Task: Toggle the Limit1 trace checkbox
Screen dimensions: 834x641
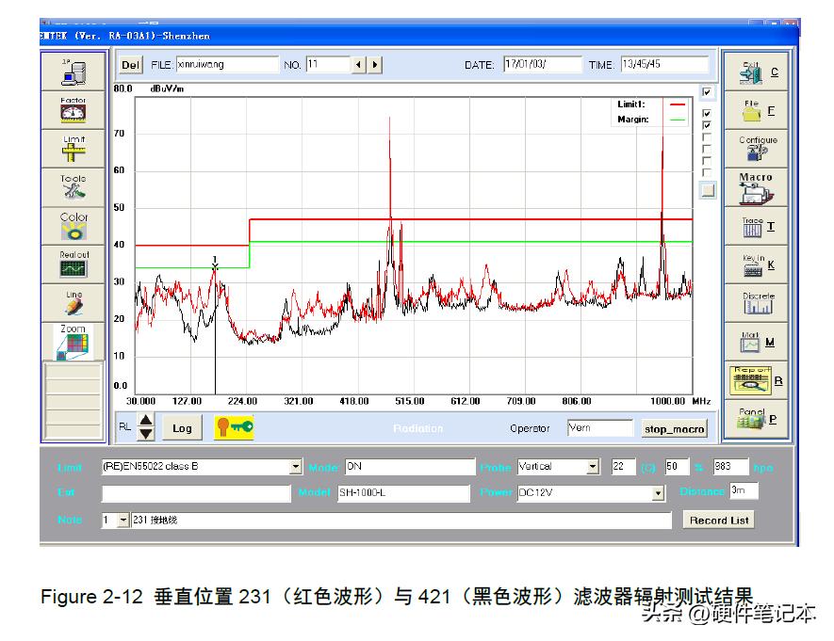Action: point(707,113)
